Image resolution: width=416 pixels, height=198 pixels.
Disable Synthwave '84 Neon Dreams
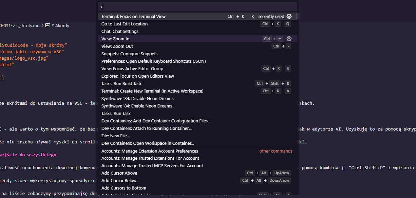[137, 98]
